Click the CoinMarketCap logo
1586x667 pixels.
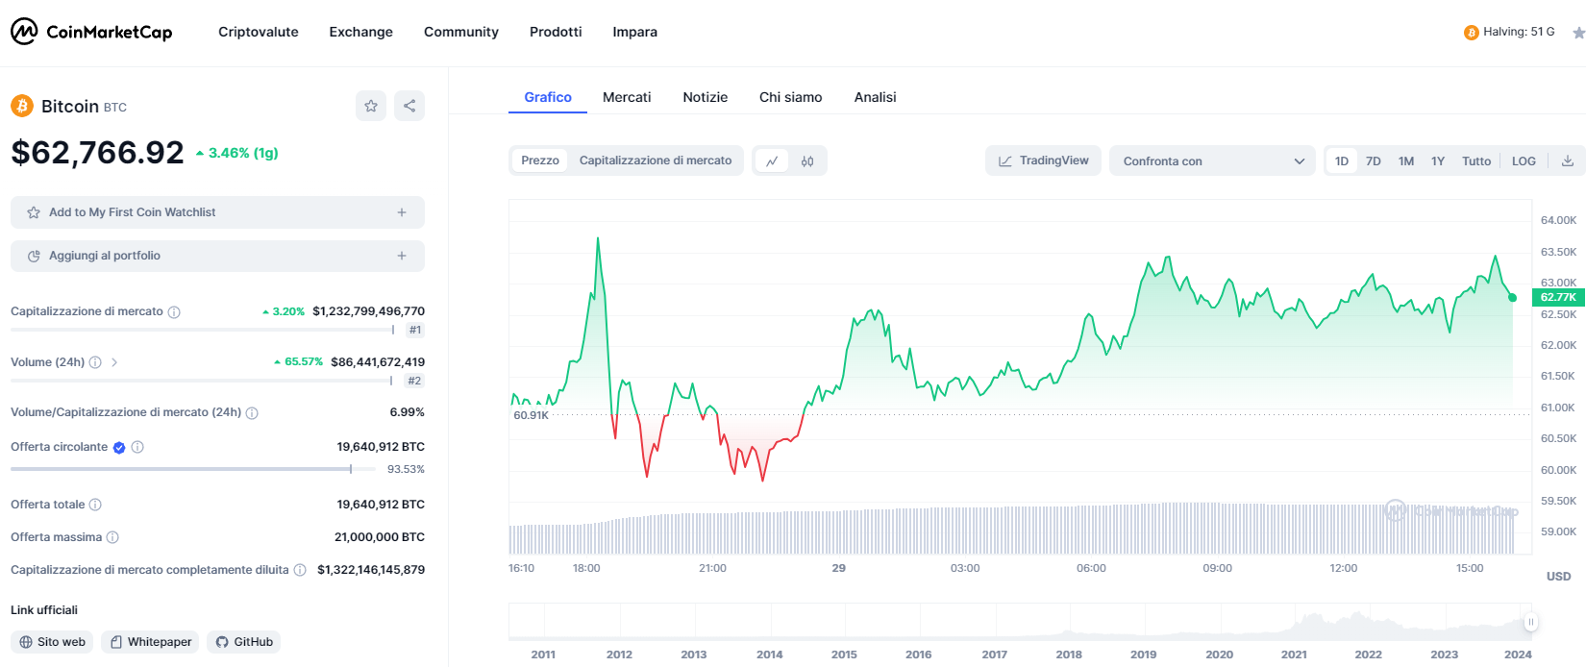[x=91, y=32]
